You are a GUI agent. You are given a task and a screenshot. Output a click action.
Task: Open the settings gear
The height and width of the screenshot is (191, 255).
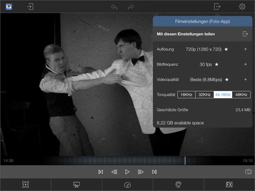[242, 6]
